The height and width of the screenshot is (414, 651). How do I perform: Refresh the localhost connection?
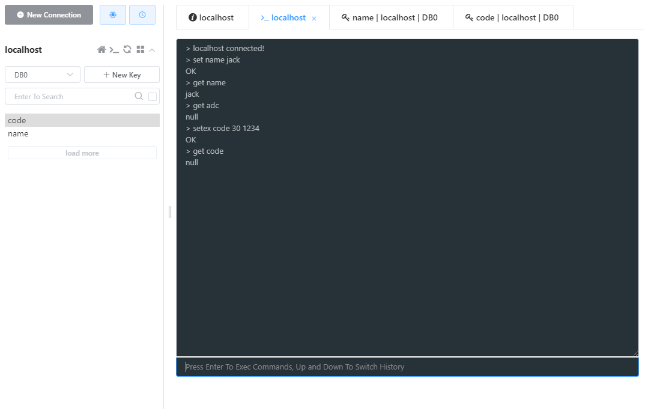coord(127,49)
